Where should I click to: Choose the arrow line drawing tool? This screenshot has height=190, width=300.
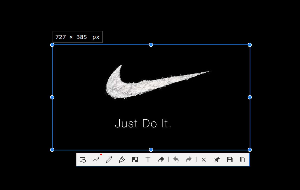(x=96, y=160)
